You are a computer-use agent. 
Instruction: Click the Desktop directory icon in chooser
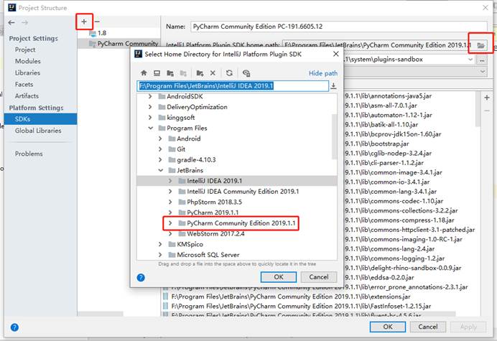pyautogui.click(x=157, y=73)
